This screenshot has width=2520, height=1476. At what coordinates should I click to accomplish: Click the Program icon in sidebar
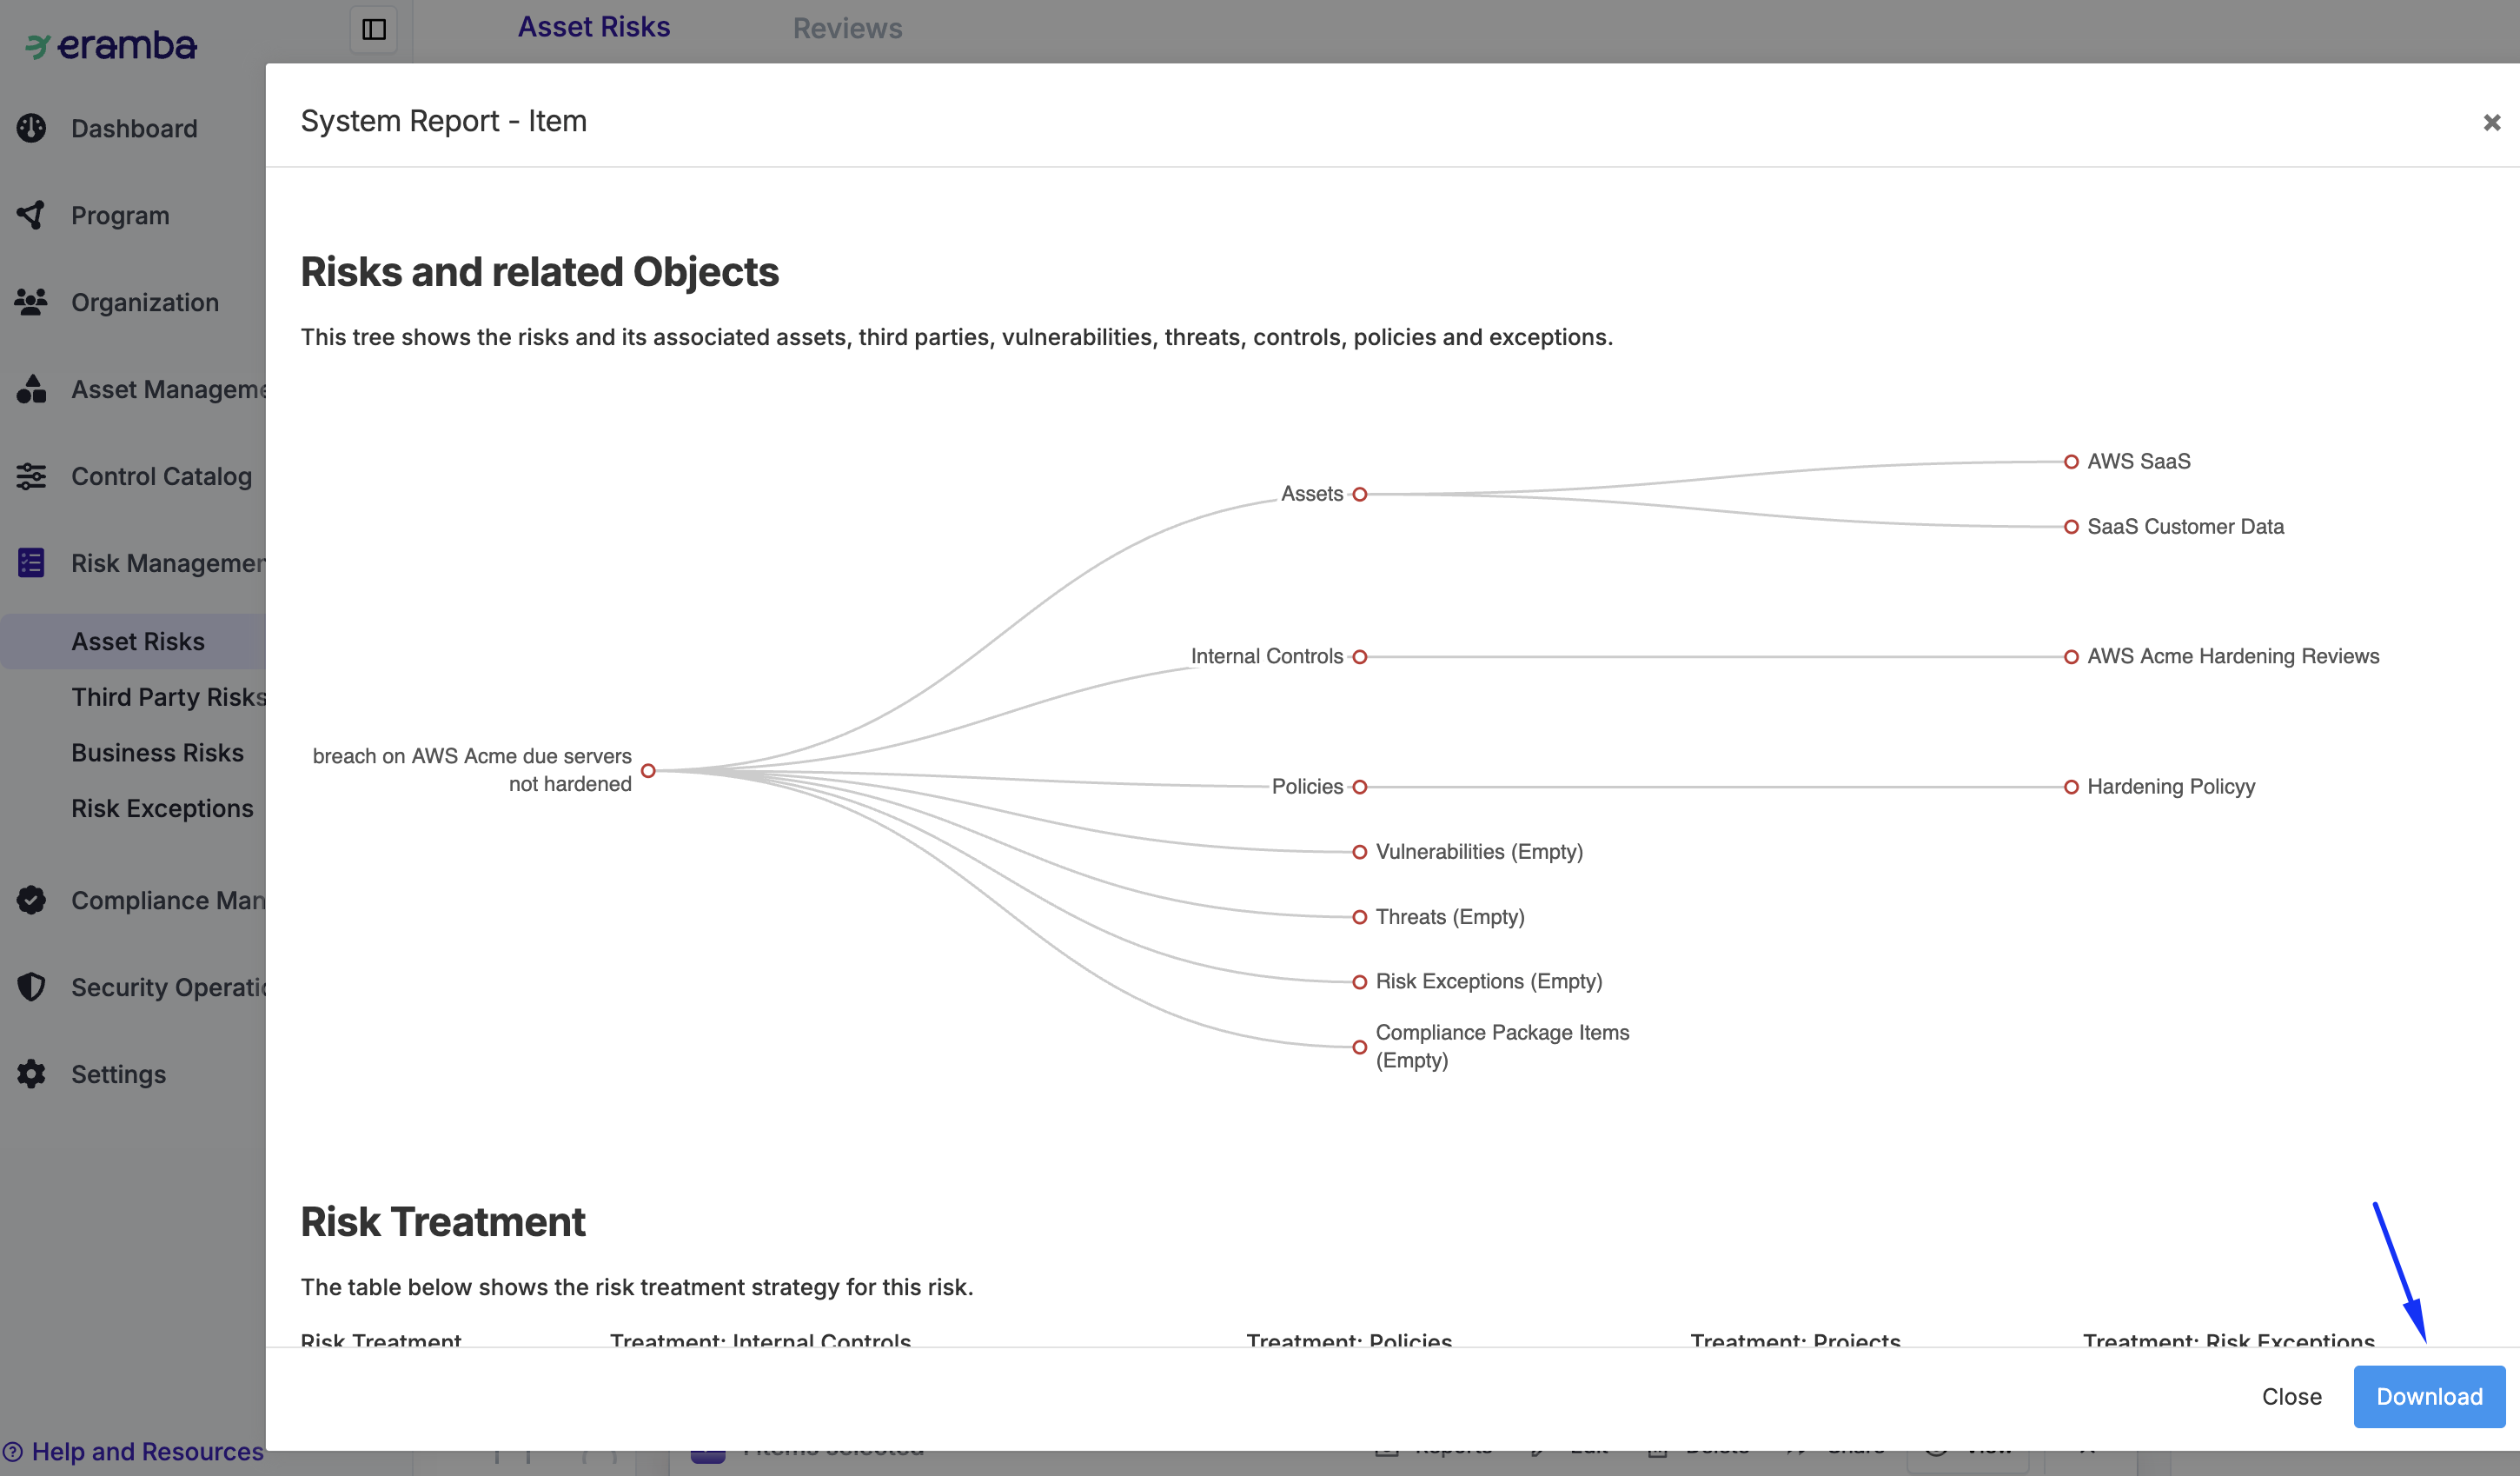[31, 215]
